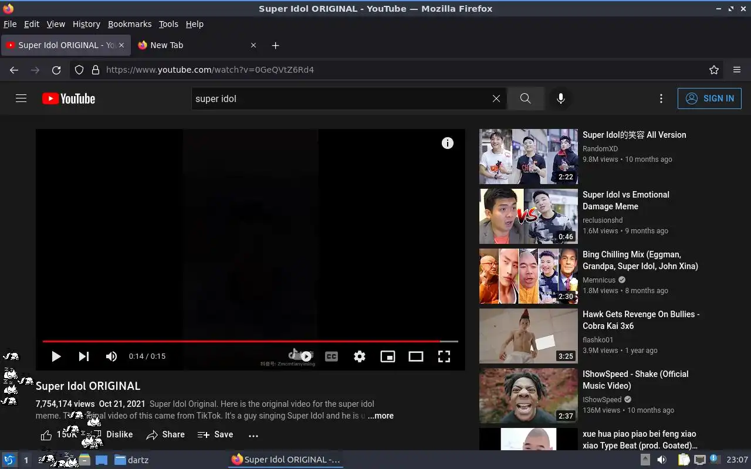Play the Super Idol video

pyautogui.click(x=56, y=356)
